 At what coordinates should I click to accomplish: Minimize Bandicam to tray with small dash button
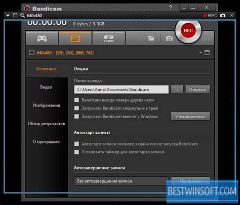[x=184, y=8]
